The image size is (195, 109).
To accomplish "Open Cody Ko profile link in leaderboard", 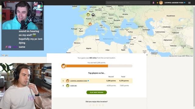I will pyautogui.click(x=73, y=85).
